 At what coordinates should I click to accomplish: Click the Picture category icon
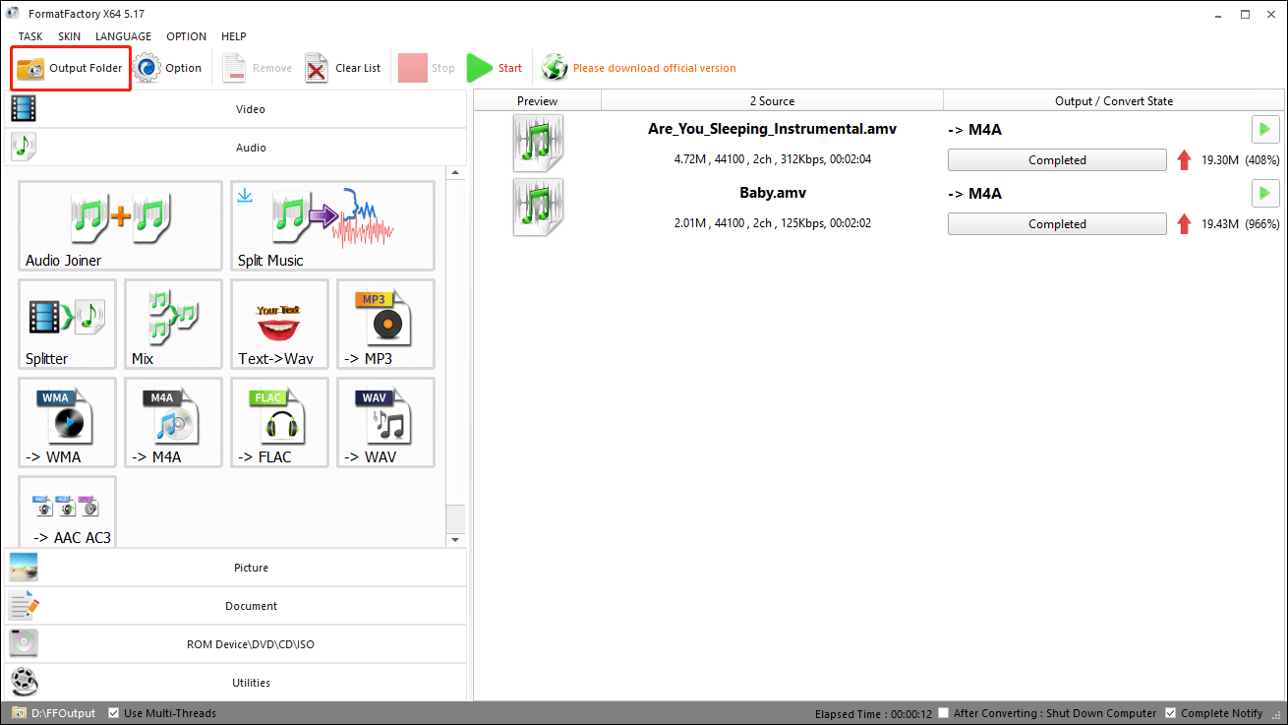point(24,568)
